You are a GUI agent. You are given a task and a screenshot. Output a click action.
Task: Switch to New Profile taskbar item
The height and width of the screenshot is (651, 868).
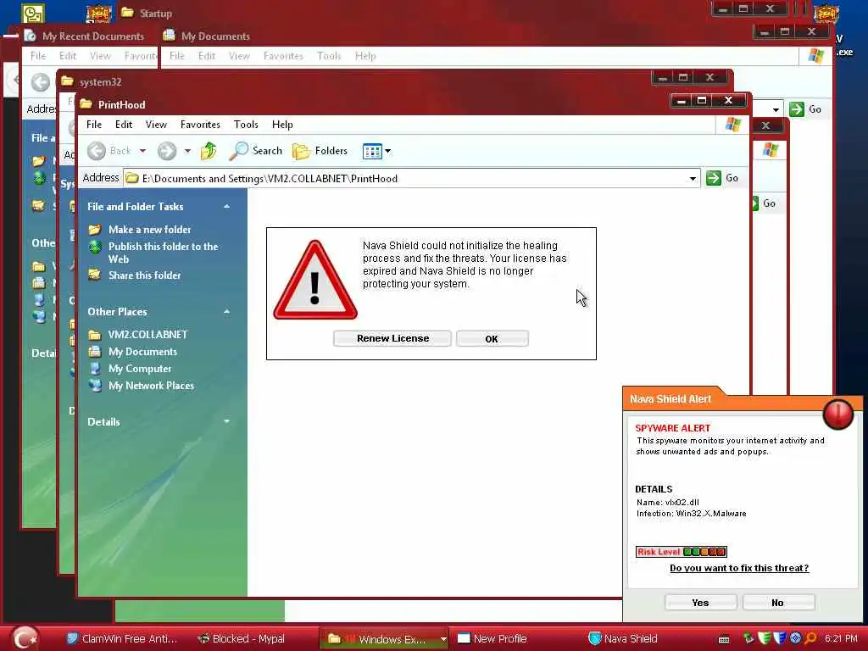click(492, 638)
